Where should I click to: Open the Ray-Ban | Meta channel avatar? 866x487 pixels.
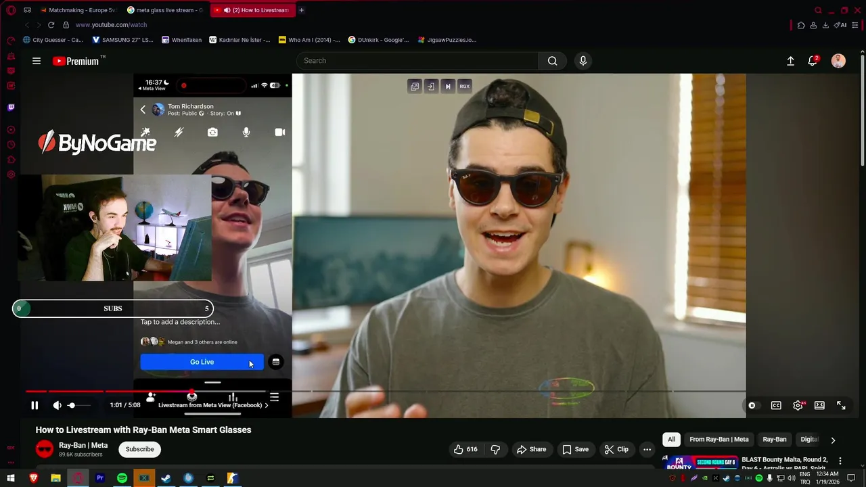[45, 449]
